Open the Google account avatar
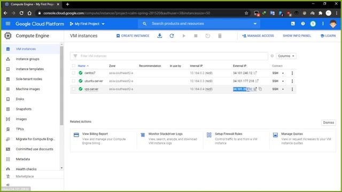Screen dimensions: 342x192 coord(333,23)
